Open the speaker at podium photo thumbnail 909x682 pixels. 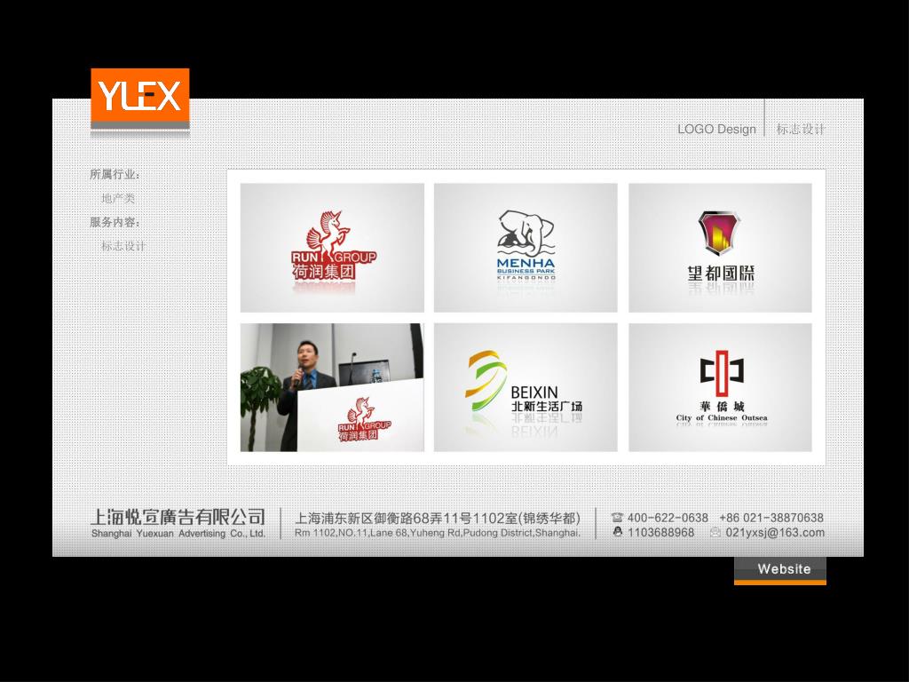coord(332,387)
